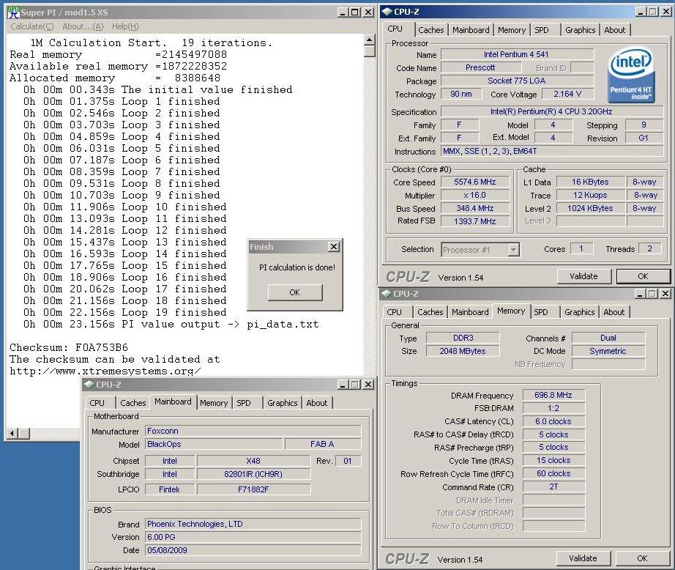675x570 pixels.
Task: Click the CAS# Latency value 6.0 clocks
Action: [553, 421]
